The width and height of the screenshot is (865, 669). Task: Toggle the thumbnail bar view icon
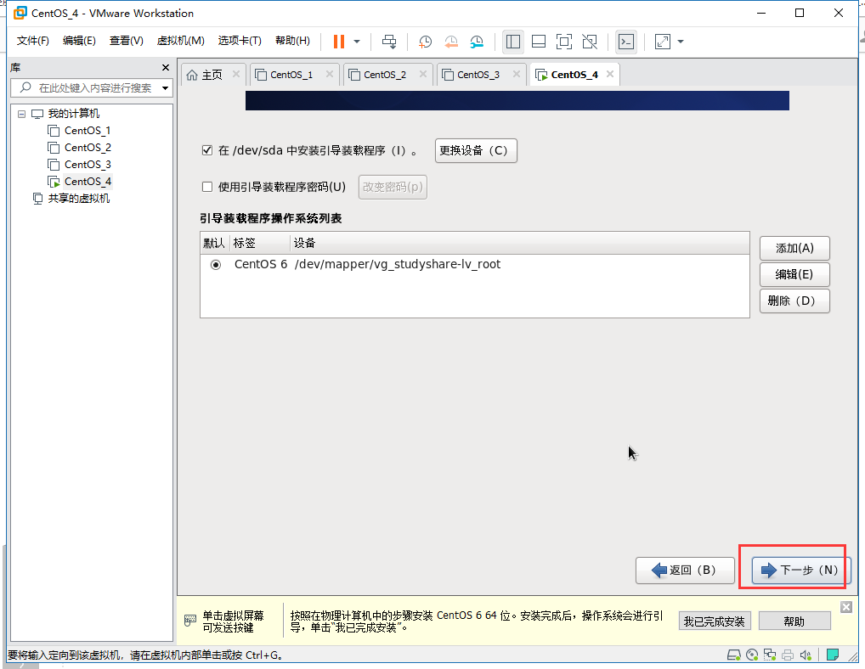(x=539, y=42)
